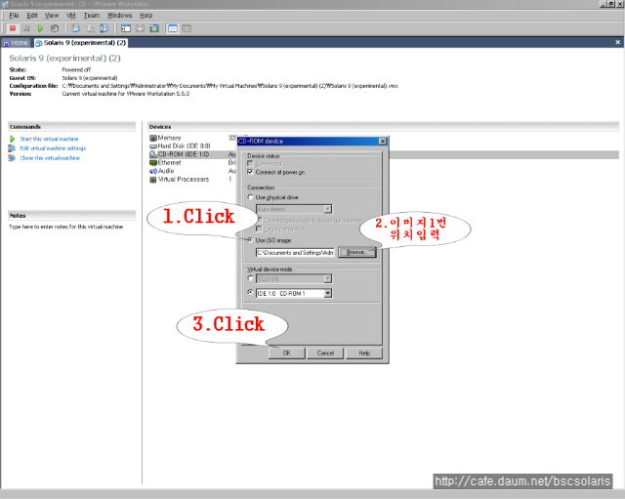Select the Use physical drive radio button
The image size is (625, 499).
250,197
